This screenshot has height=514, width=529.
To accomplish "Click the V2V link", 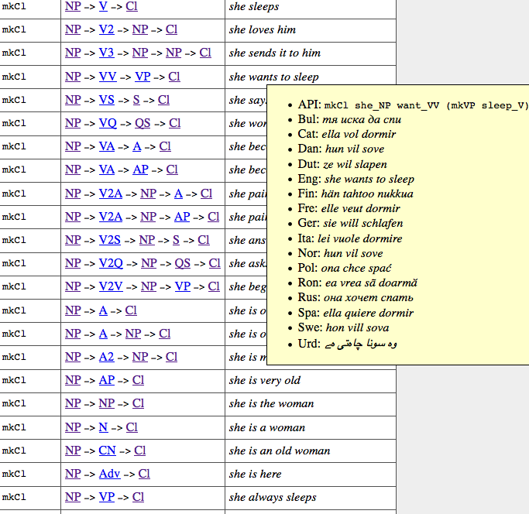I will click(111, 286).
